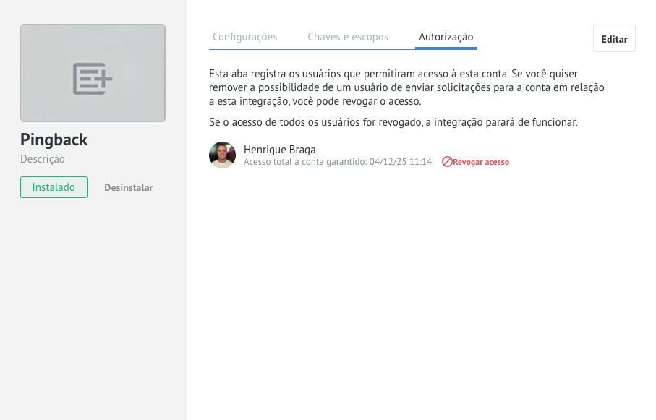Viewport: 656px width, 420px height.
Task: Switch to the Chaves e escopos tab
Action: click(x=348, y=37)
